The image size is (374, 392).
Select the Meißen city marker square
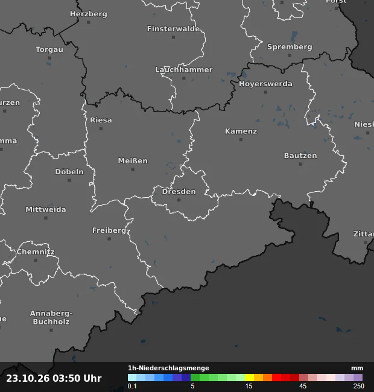tap(133, 169)
